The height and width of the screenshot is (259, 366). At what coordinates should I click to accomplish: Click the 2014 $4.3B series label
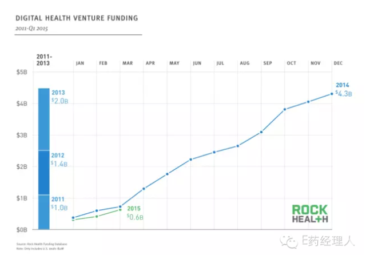(x=344, y=90)
